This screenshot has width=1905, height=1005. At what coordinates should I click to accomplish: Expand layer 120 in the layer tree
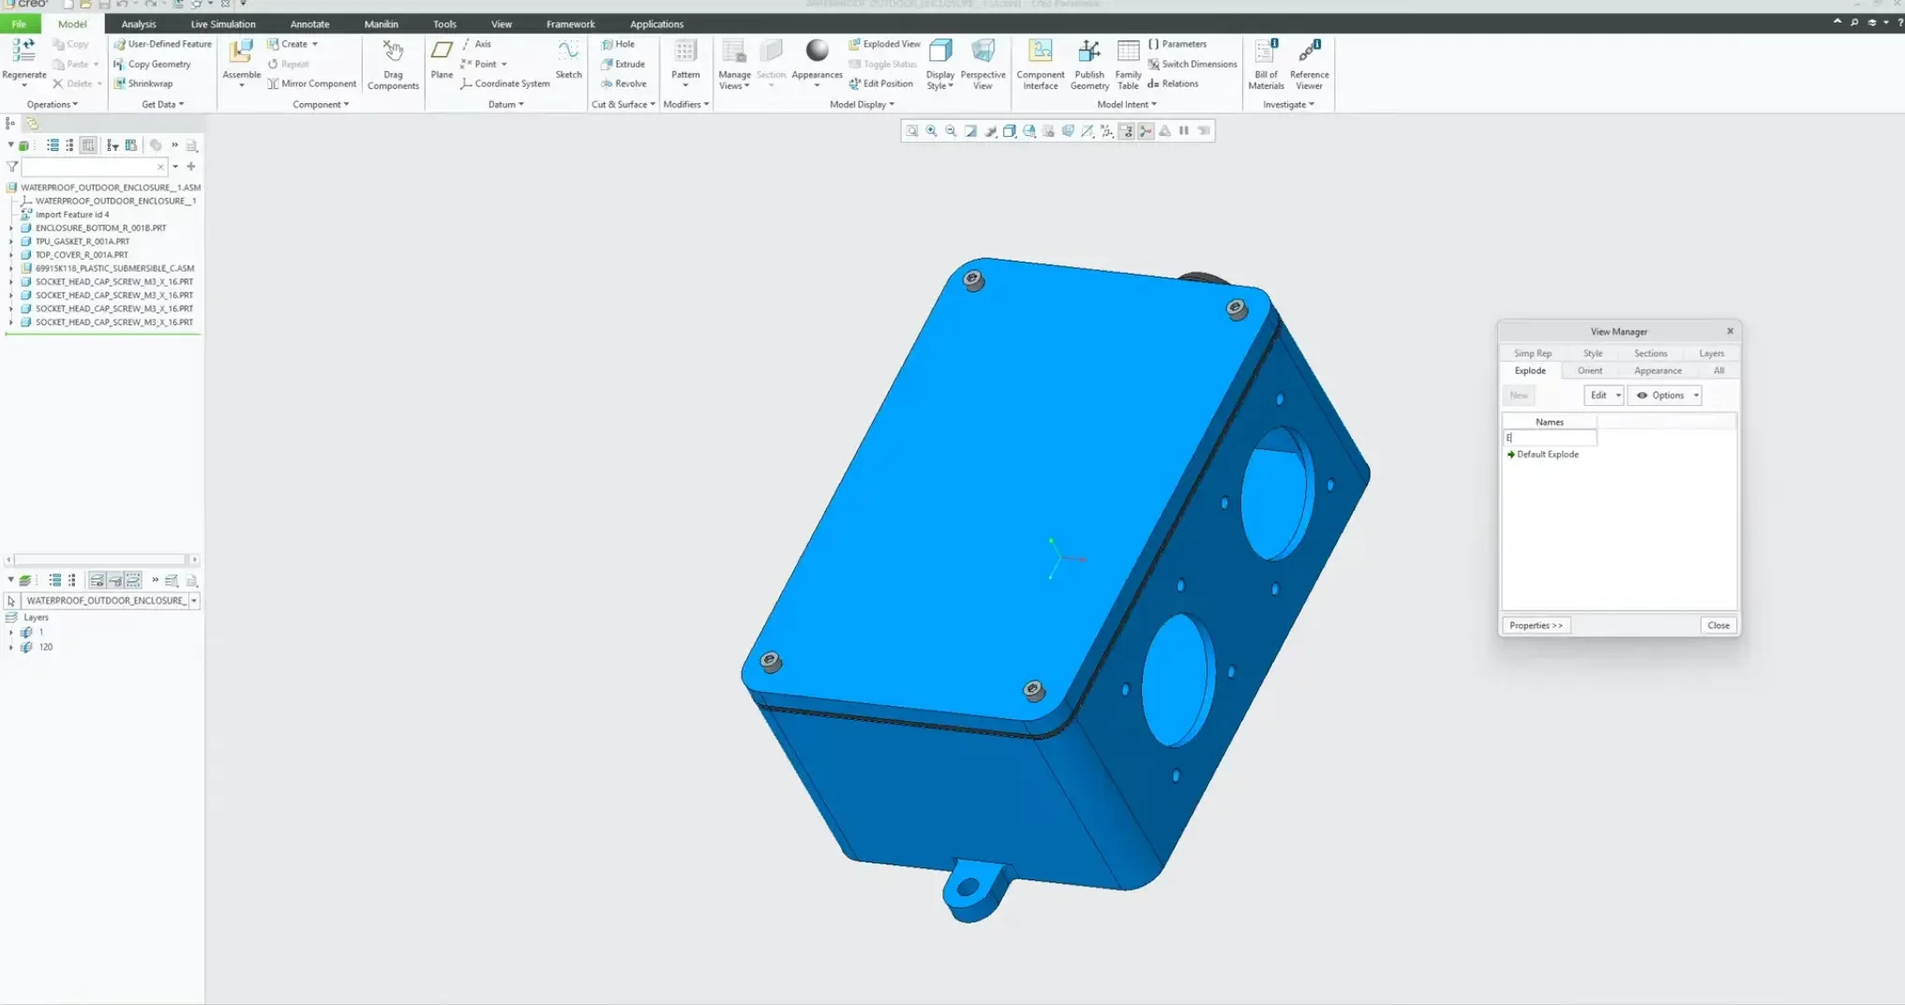(x=11, y=647)
